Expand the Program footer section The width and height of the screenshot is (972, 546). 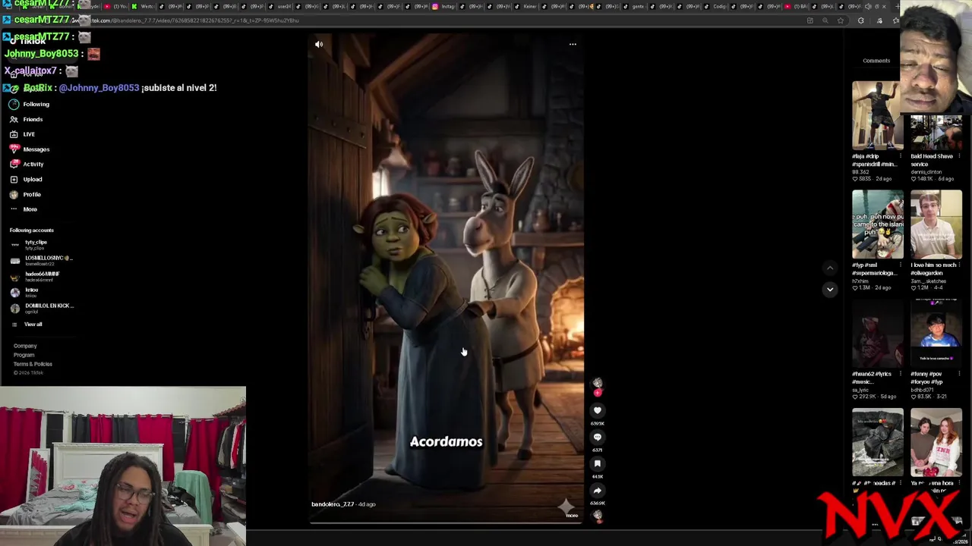coord(24,355)
